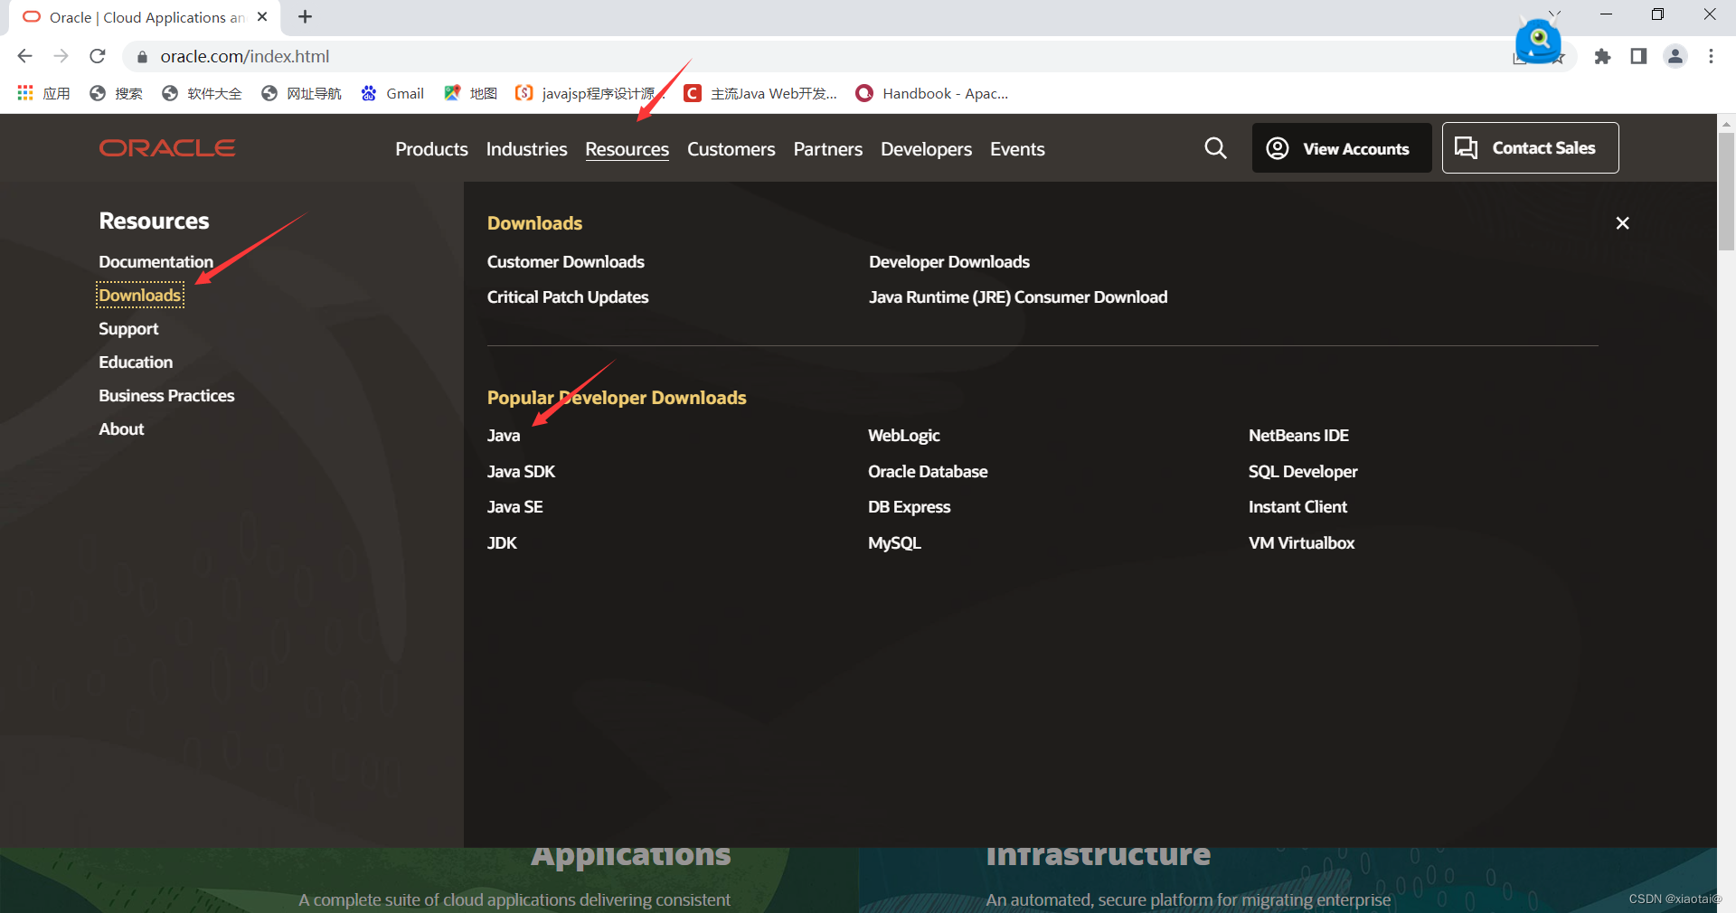The height and width of the screenshot is (913, 1736).
Task: Click the View Accounts person icon
Action: 1278,147
